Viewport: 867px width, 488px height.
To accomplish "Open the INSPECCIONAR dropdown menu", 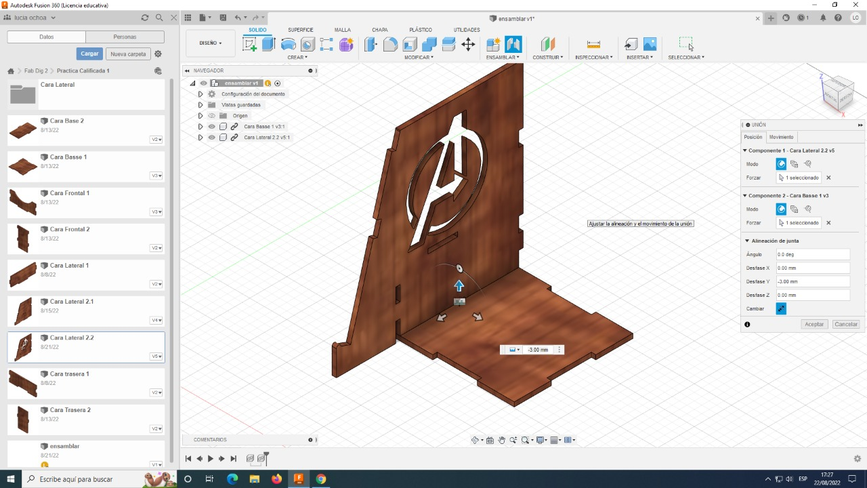I will 594,58.
